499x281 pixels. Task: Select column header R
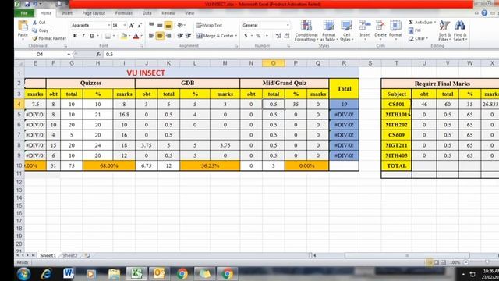(x=344, y=63)
